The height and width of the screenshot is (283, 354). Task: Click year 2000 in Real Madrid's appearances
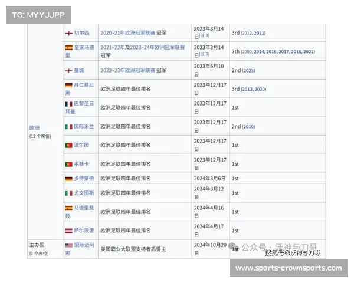[x=247, y=52]
